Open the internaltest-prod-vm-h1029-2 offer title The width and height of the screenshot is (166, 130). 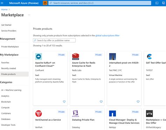(124, 64)
